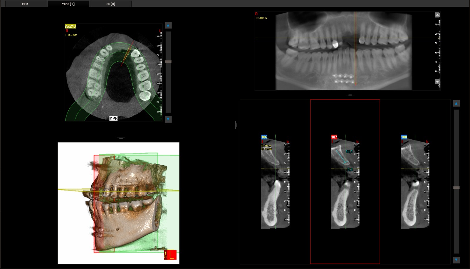This screenshot has height=269, width=470.
Task: Click the splitter handle above the 3D view
Action: click(121, 138)
